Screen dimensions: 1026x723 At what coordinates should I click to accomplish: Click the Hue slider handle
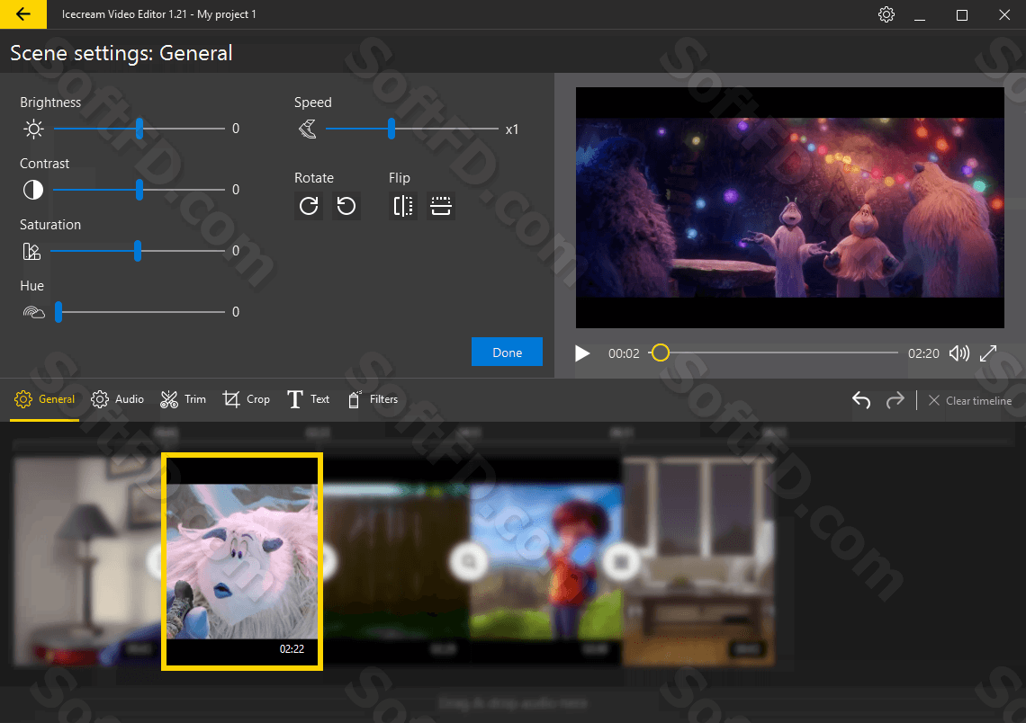(58, 312)
